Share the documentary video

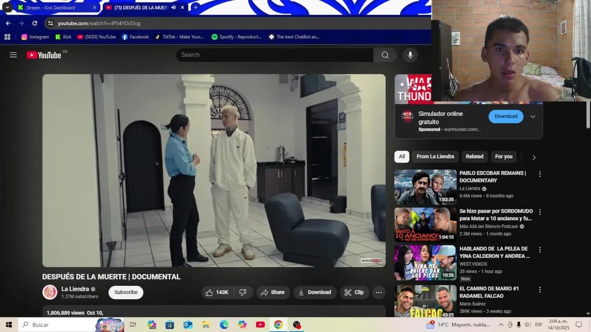pos(272,292)
